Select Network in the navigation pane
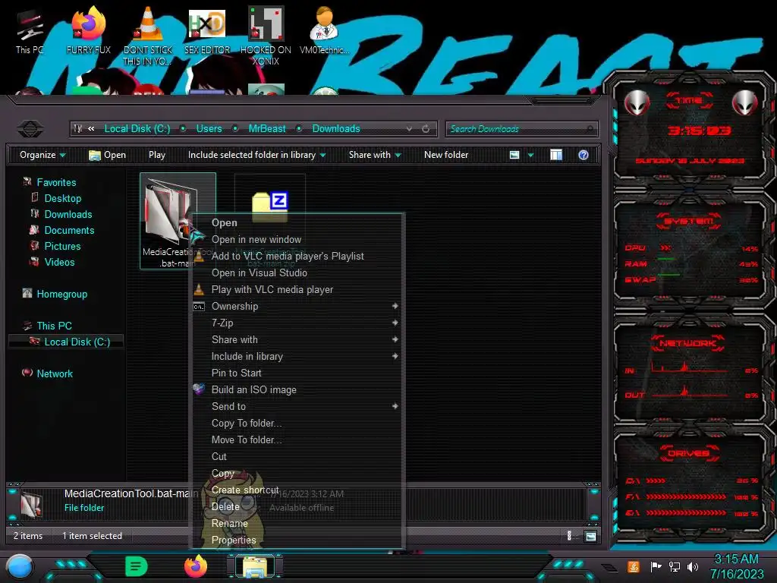 [55, 373]
